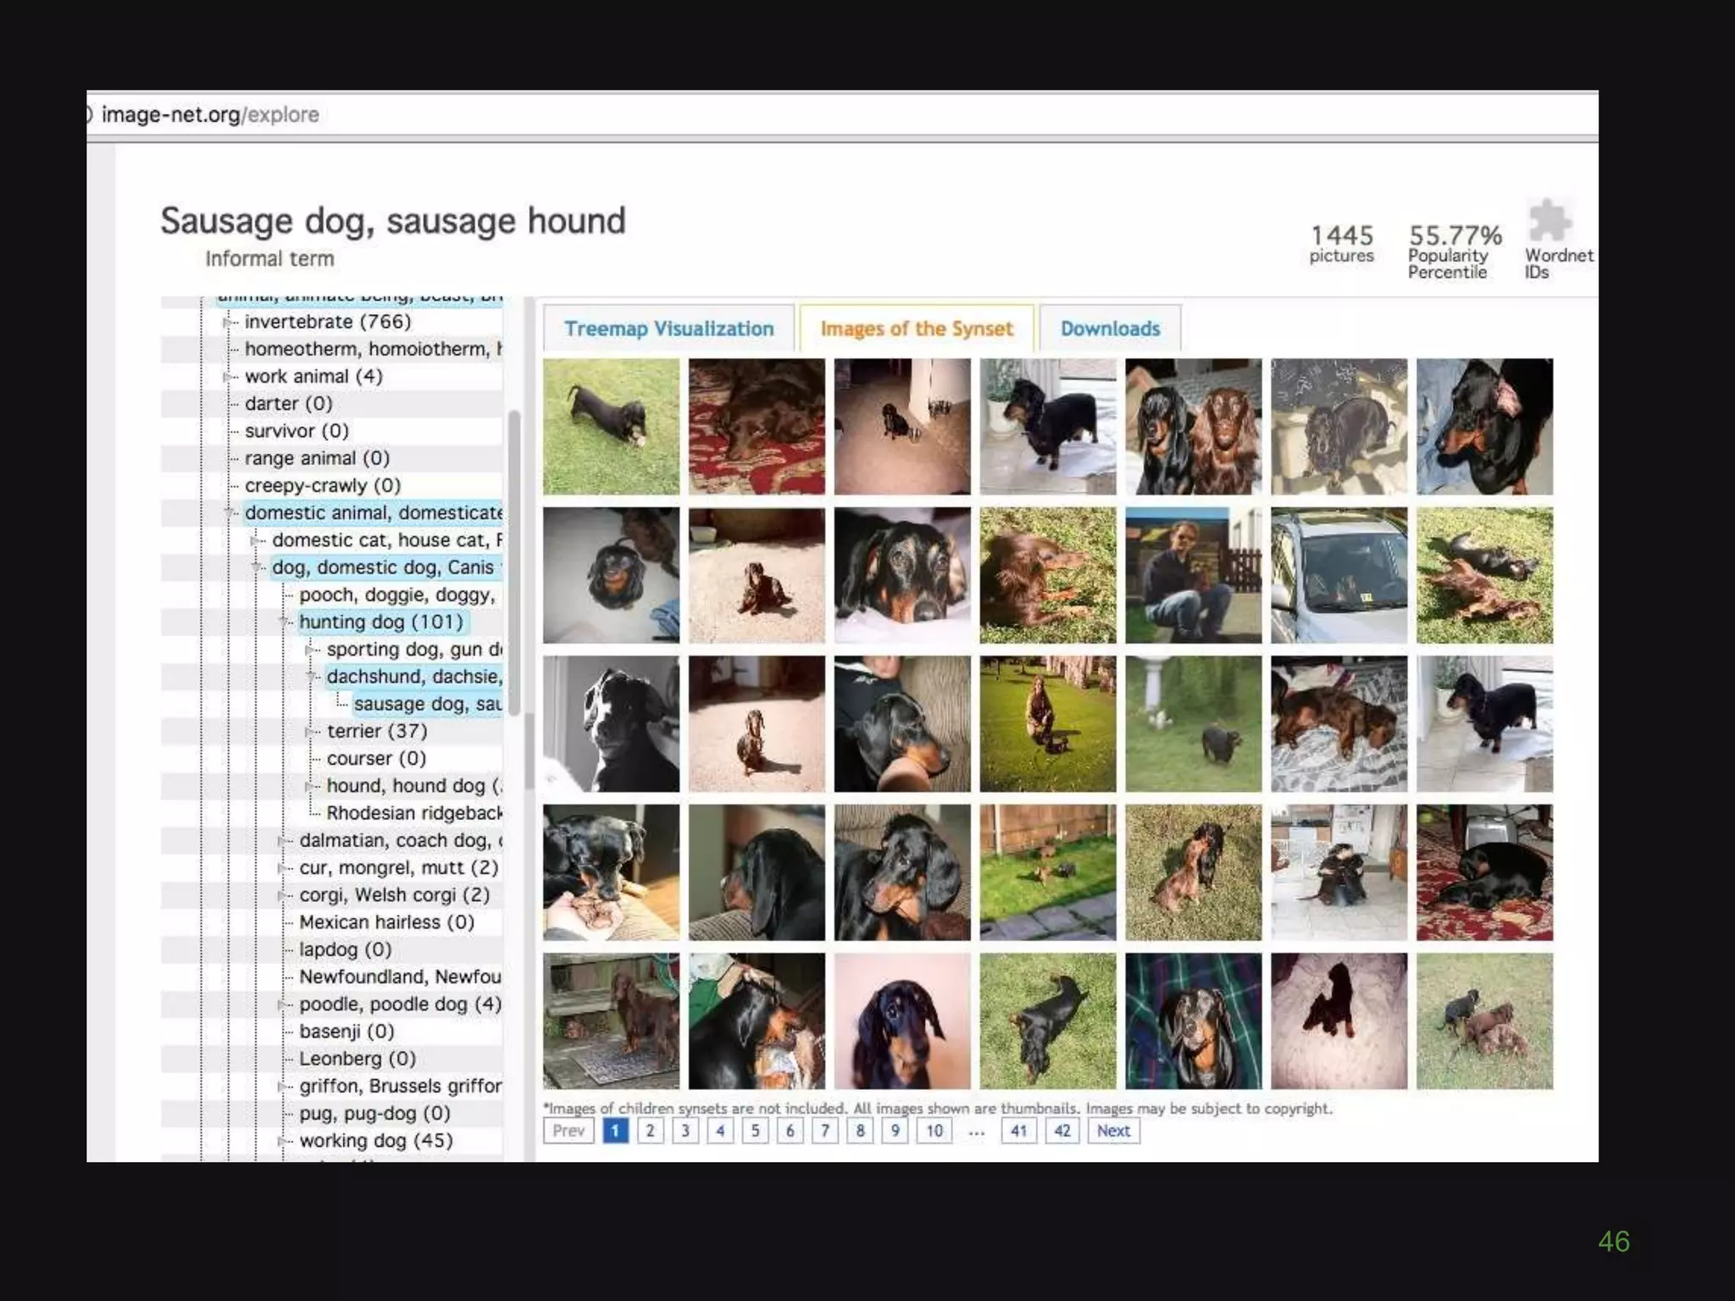Click the tree panel vertical scrollbar
Screen dimensions: 1735x1301
513,562
